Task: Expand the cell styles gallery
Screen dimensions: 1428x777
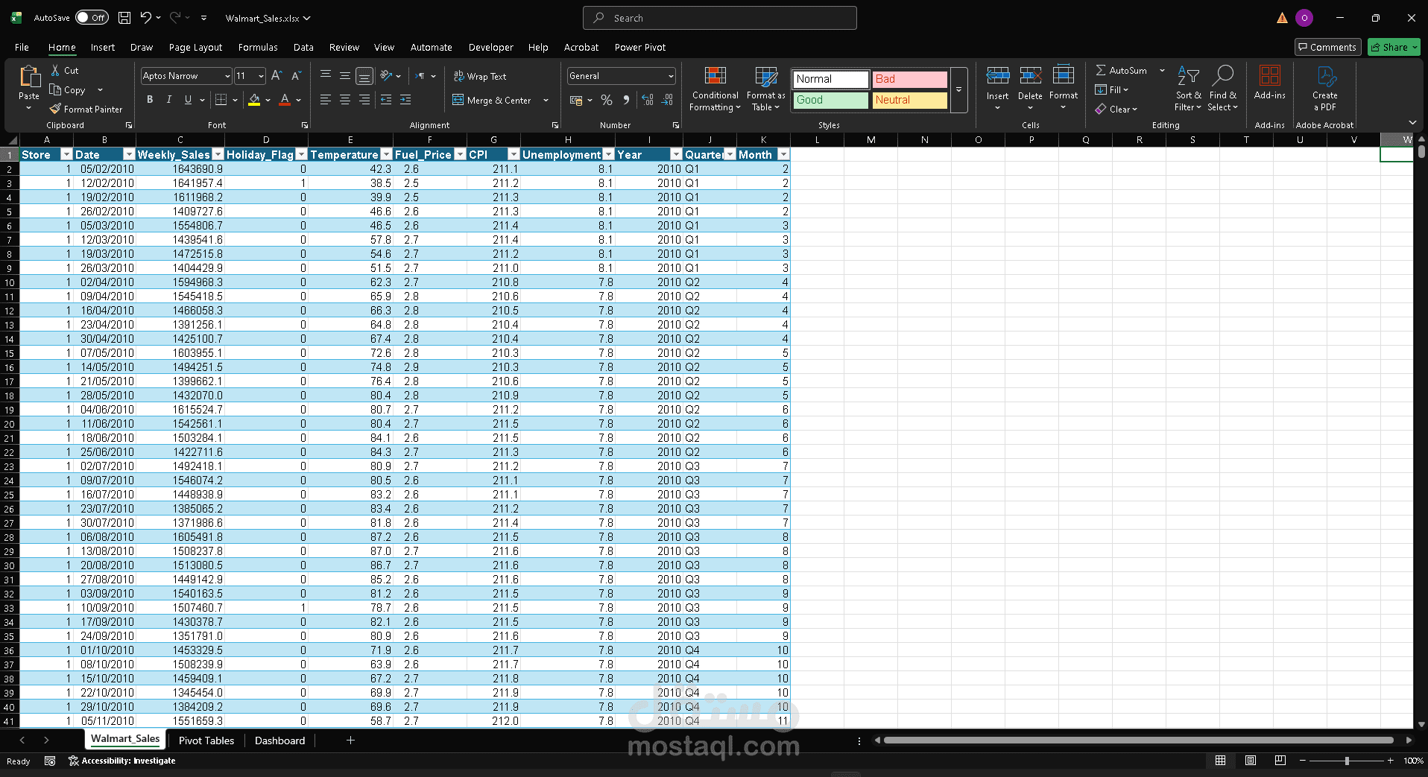Action: pyautogui.click(x=959, y=89)
